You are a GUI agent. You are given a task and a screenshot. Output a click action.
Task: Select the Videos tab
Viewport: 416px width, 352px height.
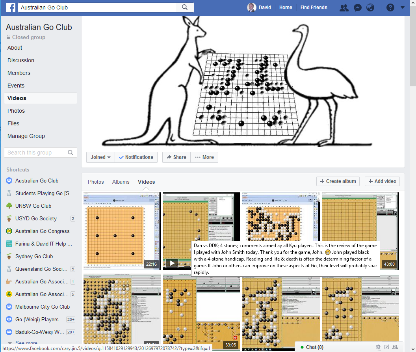point(146,182)
